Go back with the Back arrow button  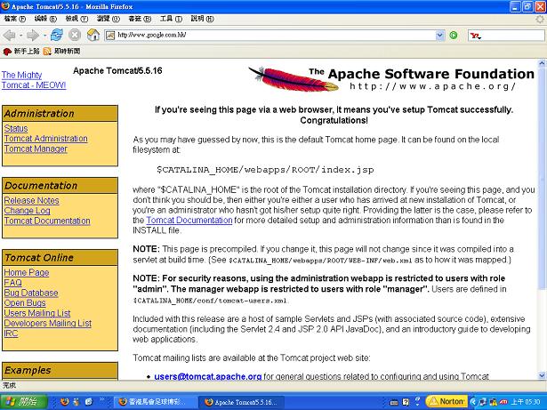[9, 35]
